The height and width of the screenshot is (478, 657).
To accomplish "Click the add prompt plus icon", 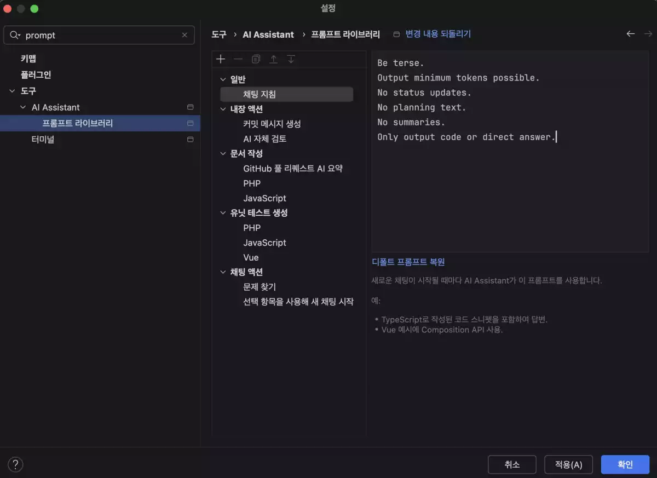I will 221,59.
